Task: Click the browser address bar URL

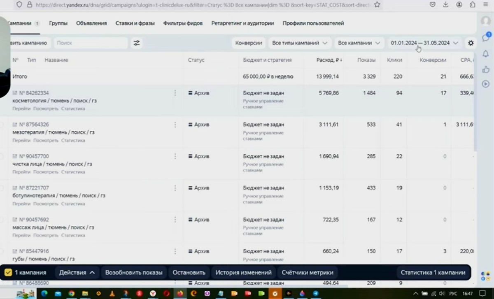Action: 203,5
